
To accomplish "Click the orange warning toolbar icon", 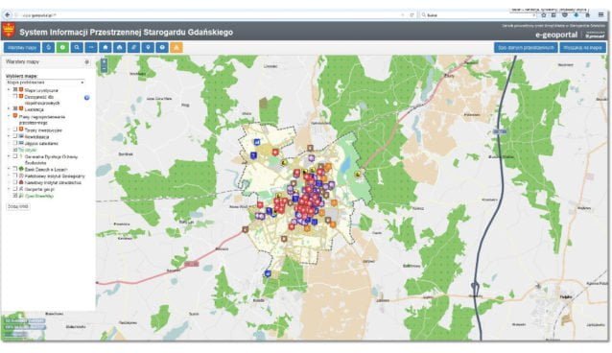I will point(177,48).
